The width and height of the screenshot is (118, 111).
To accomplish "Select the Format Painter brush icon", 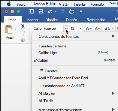I will pyautogui.click(x=23, y=40).
